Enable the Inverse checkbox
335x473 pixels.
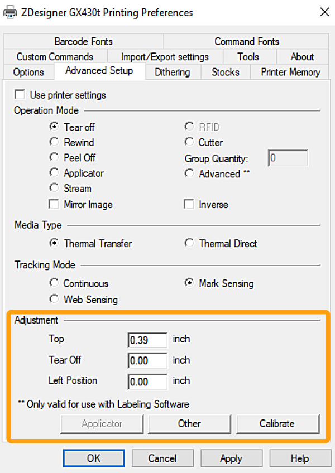(x=189, y=204)
